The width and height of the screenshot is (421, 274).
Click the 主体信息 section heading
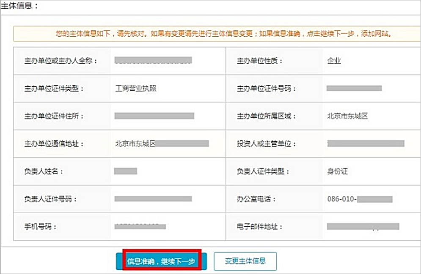pyautogui.click(x=19, y=6)
